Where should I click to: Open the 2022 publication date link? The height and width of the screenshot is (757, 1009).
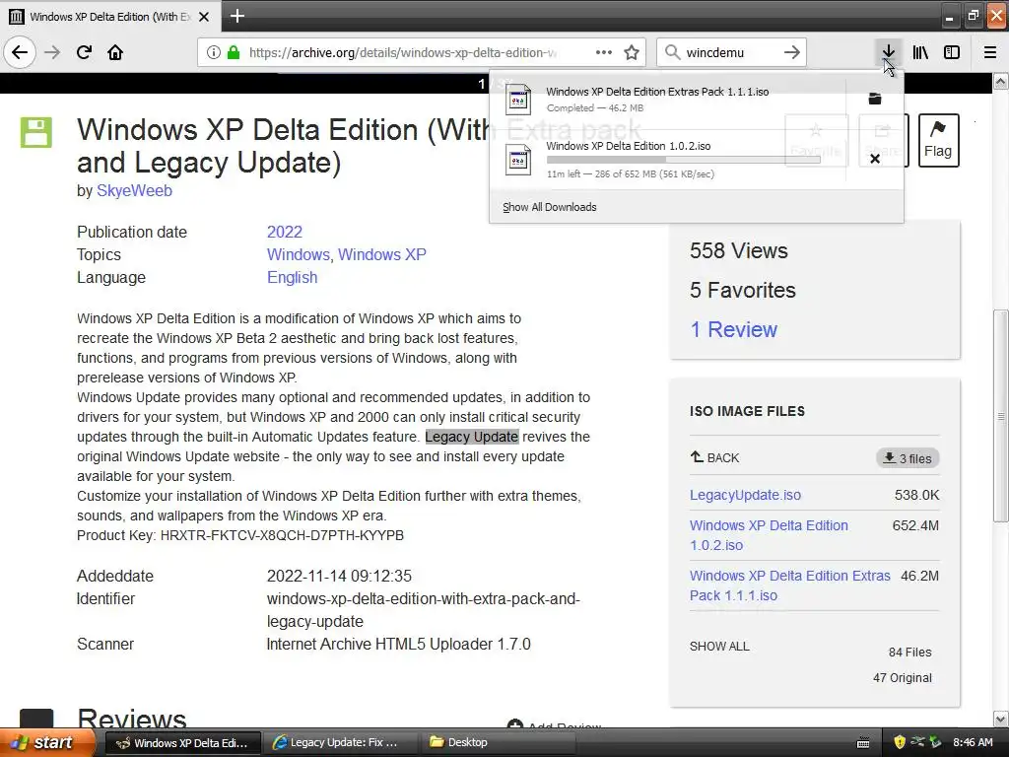[285, 232]
